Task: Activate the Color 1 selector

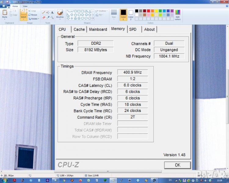Action: (x=123, y=14)
